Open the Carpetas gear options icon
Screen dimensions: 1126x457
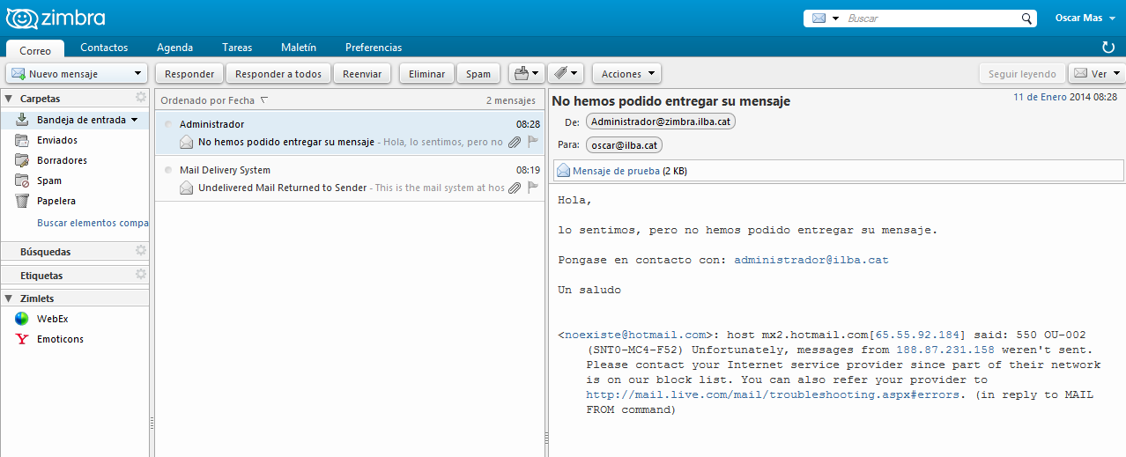140,98
